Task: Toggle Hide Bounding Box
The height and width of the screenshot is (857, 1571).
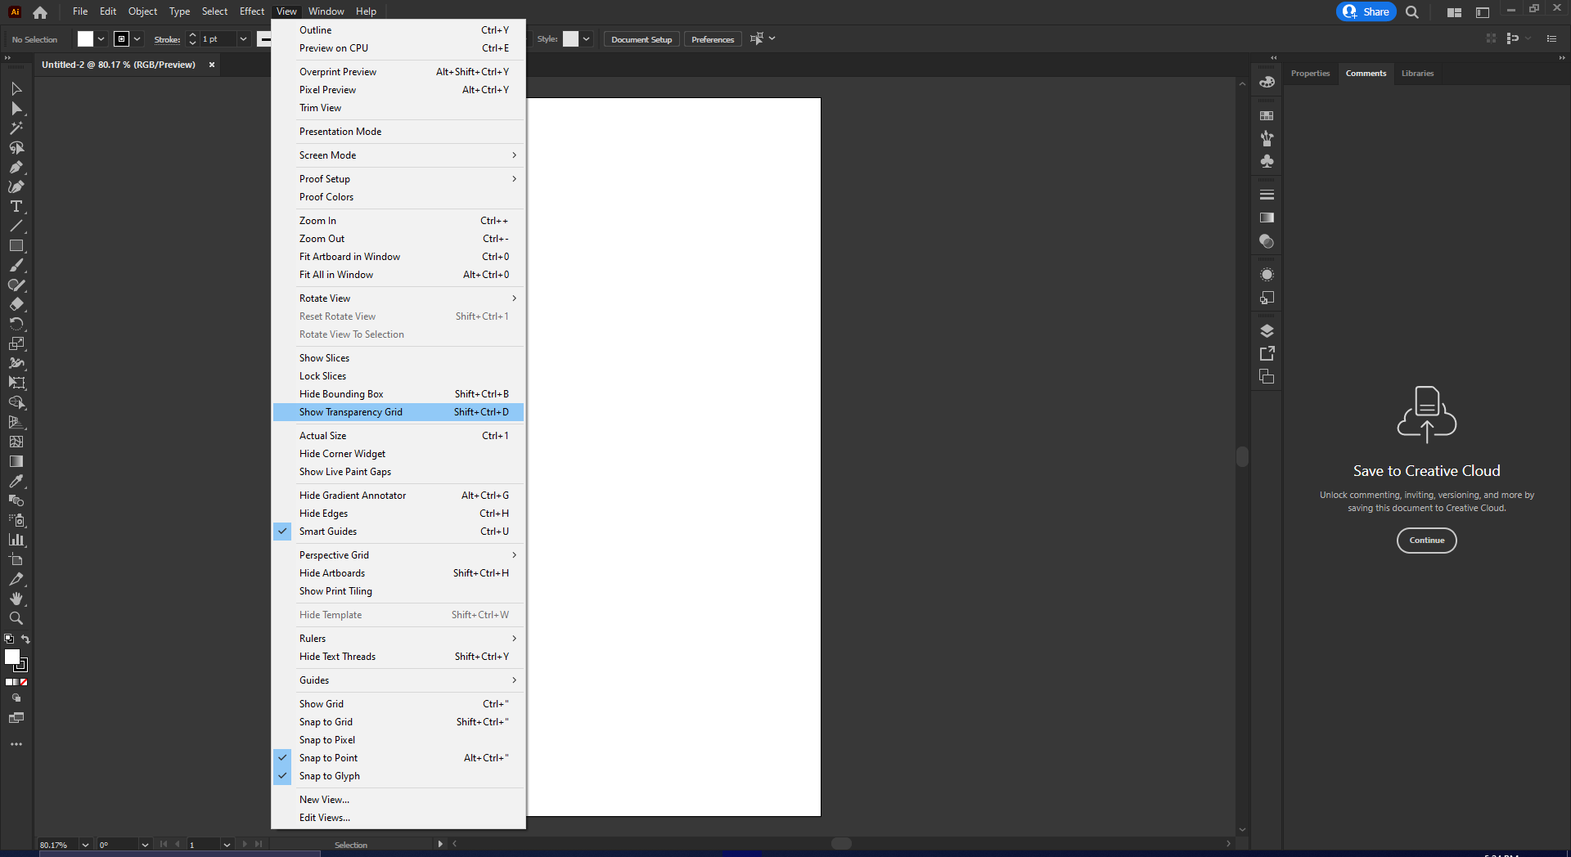Action: [x=398, y=394]
